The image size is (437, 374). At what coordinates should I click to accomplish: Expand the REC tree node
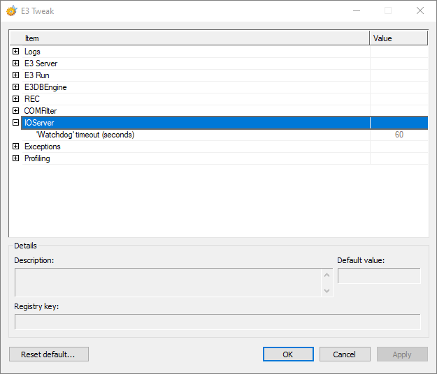point(15,99)
